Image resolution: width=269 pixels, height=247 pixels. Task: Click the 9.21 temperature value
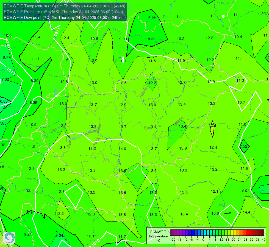(28, 234)
